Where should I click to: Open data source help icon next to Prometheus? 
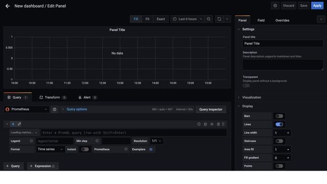tap(55, 109)
